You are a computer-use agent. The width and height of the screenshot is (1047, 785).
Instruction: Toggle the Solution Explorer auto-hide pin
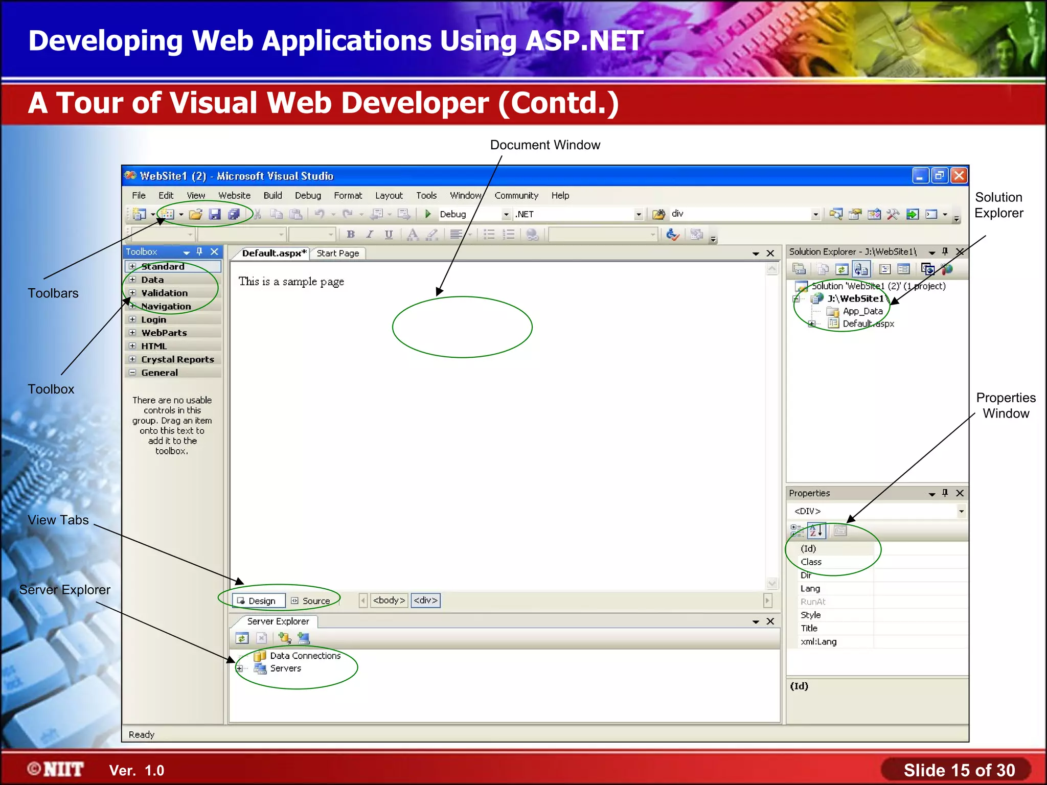coord(945,251)
